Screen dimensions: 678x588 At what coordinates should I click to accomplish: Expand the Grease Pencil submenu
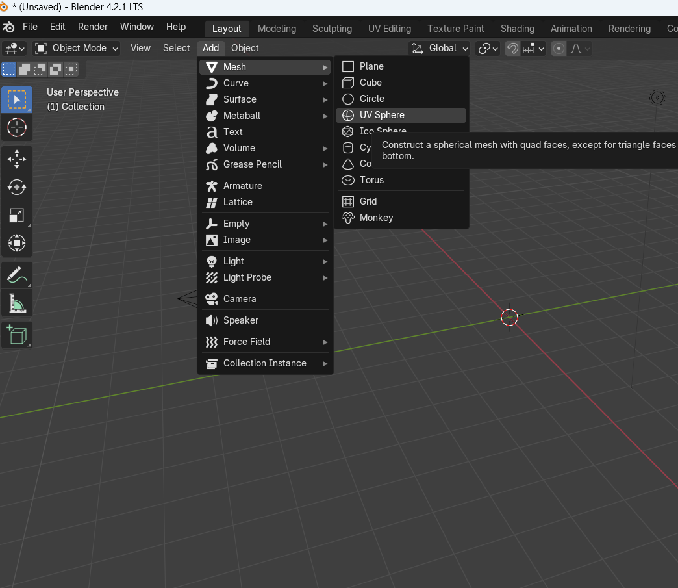point(265,164)
